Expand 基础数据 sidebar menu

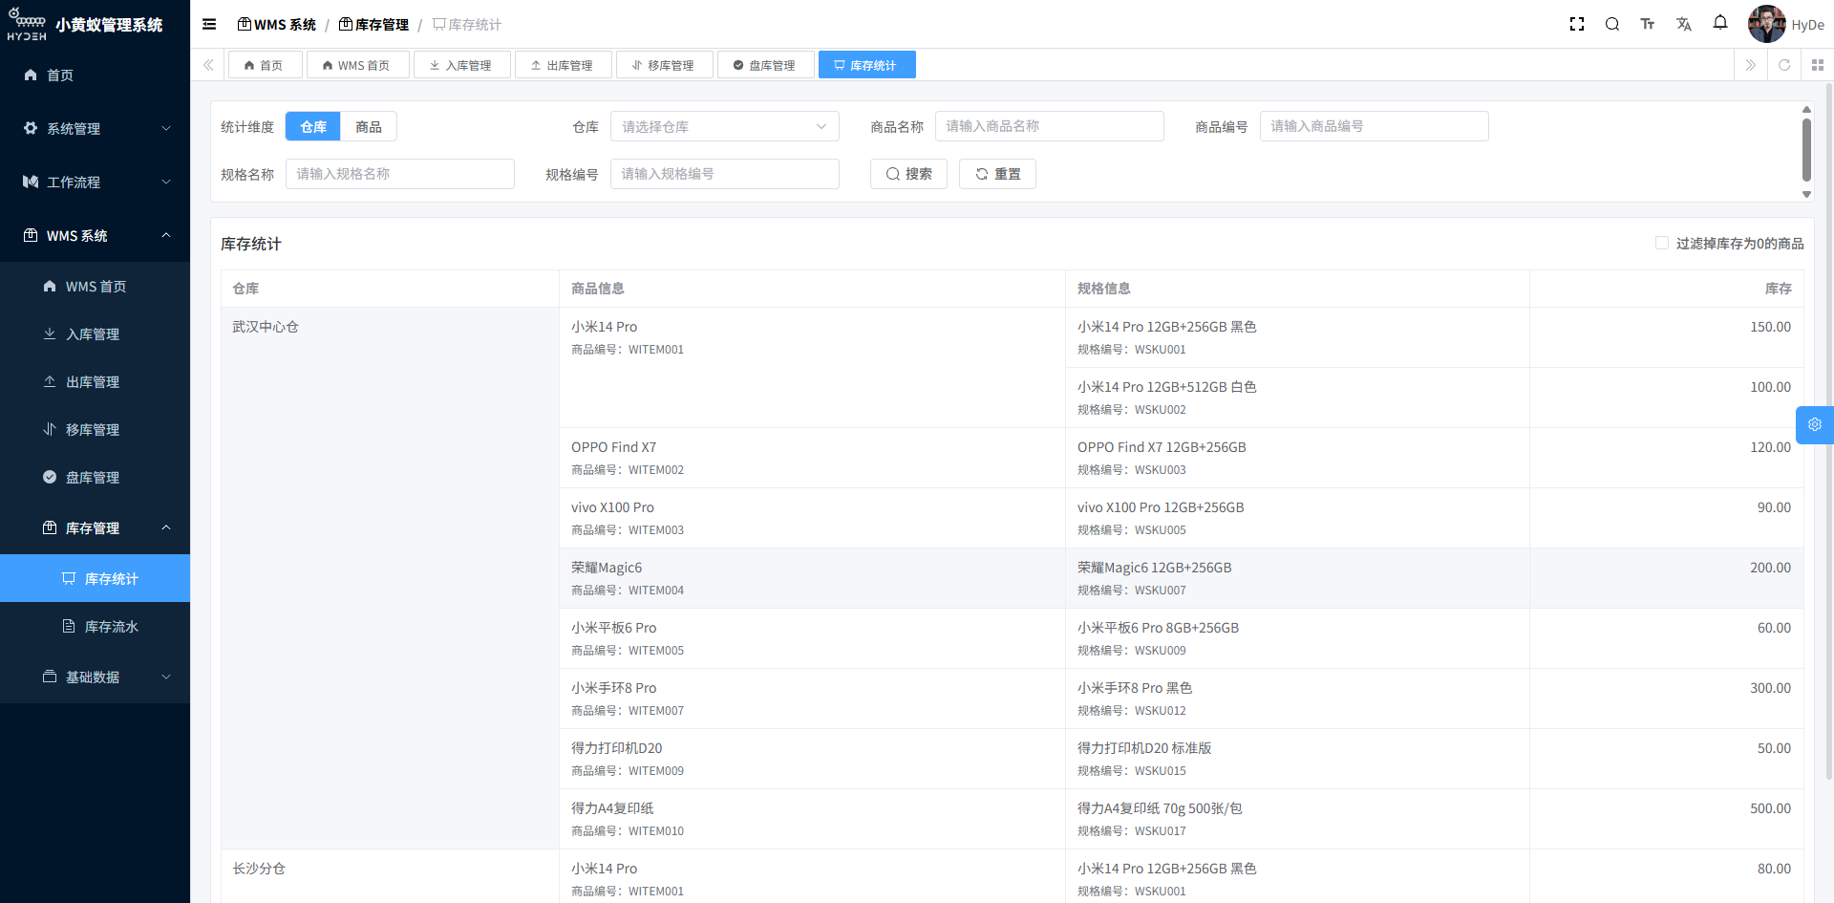96,677
